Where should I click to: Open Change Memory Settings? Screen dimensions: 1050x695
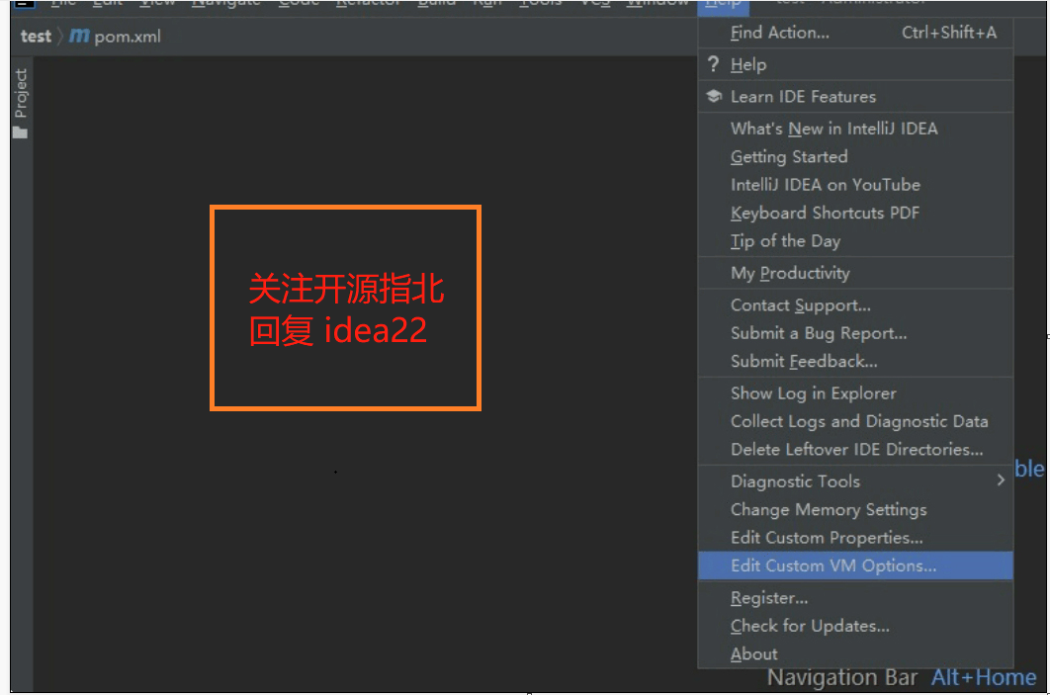855,510
